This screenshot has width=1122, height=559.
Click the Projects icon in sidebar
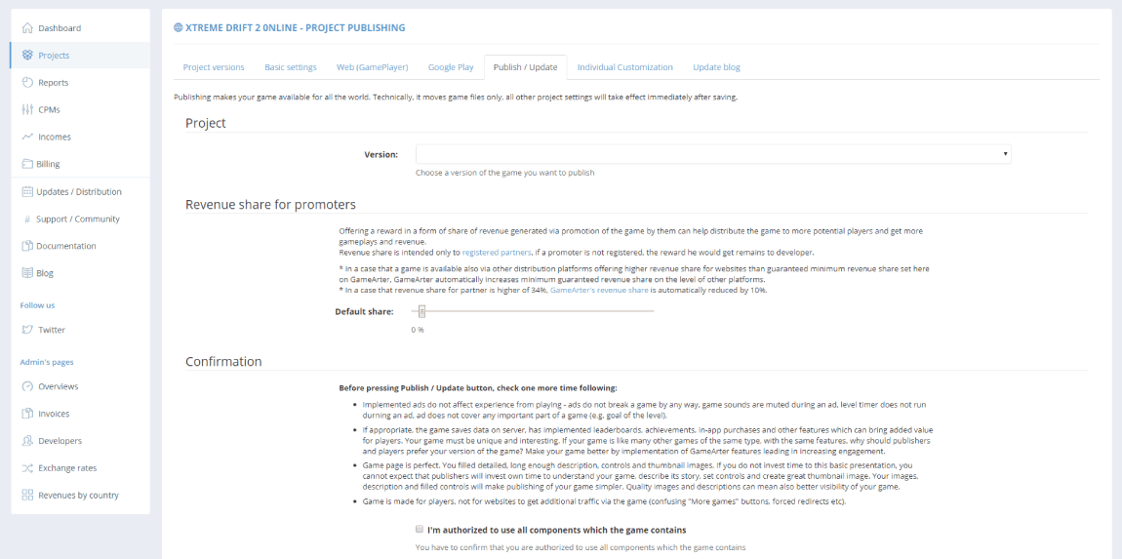28,55
